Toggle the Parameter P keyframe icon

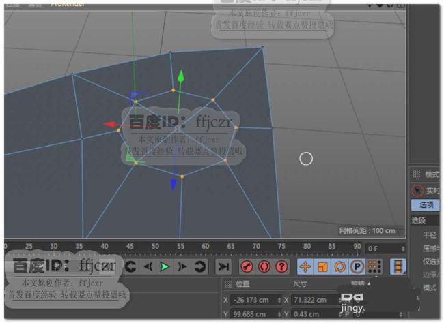coord(357,266)
